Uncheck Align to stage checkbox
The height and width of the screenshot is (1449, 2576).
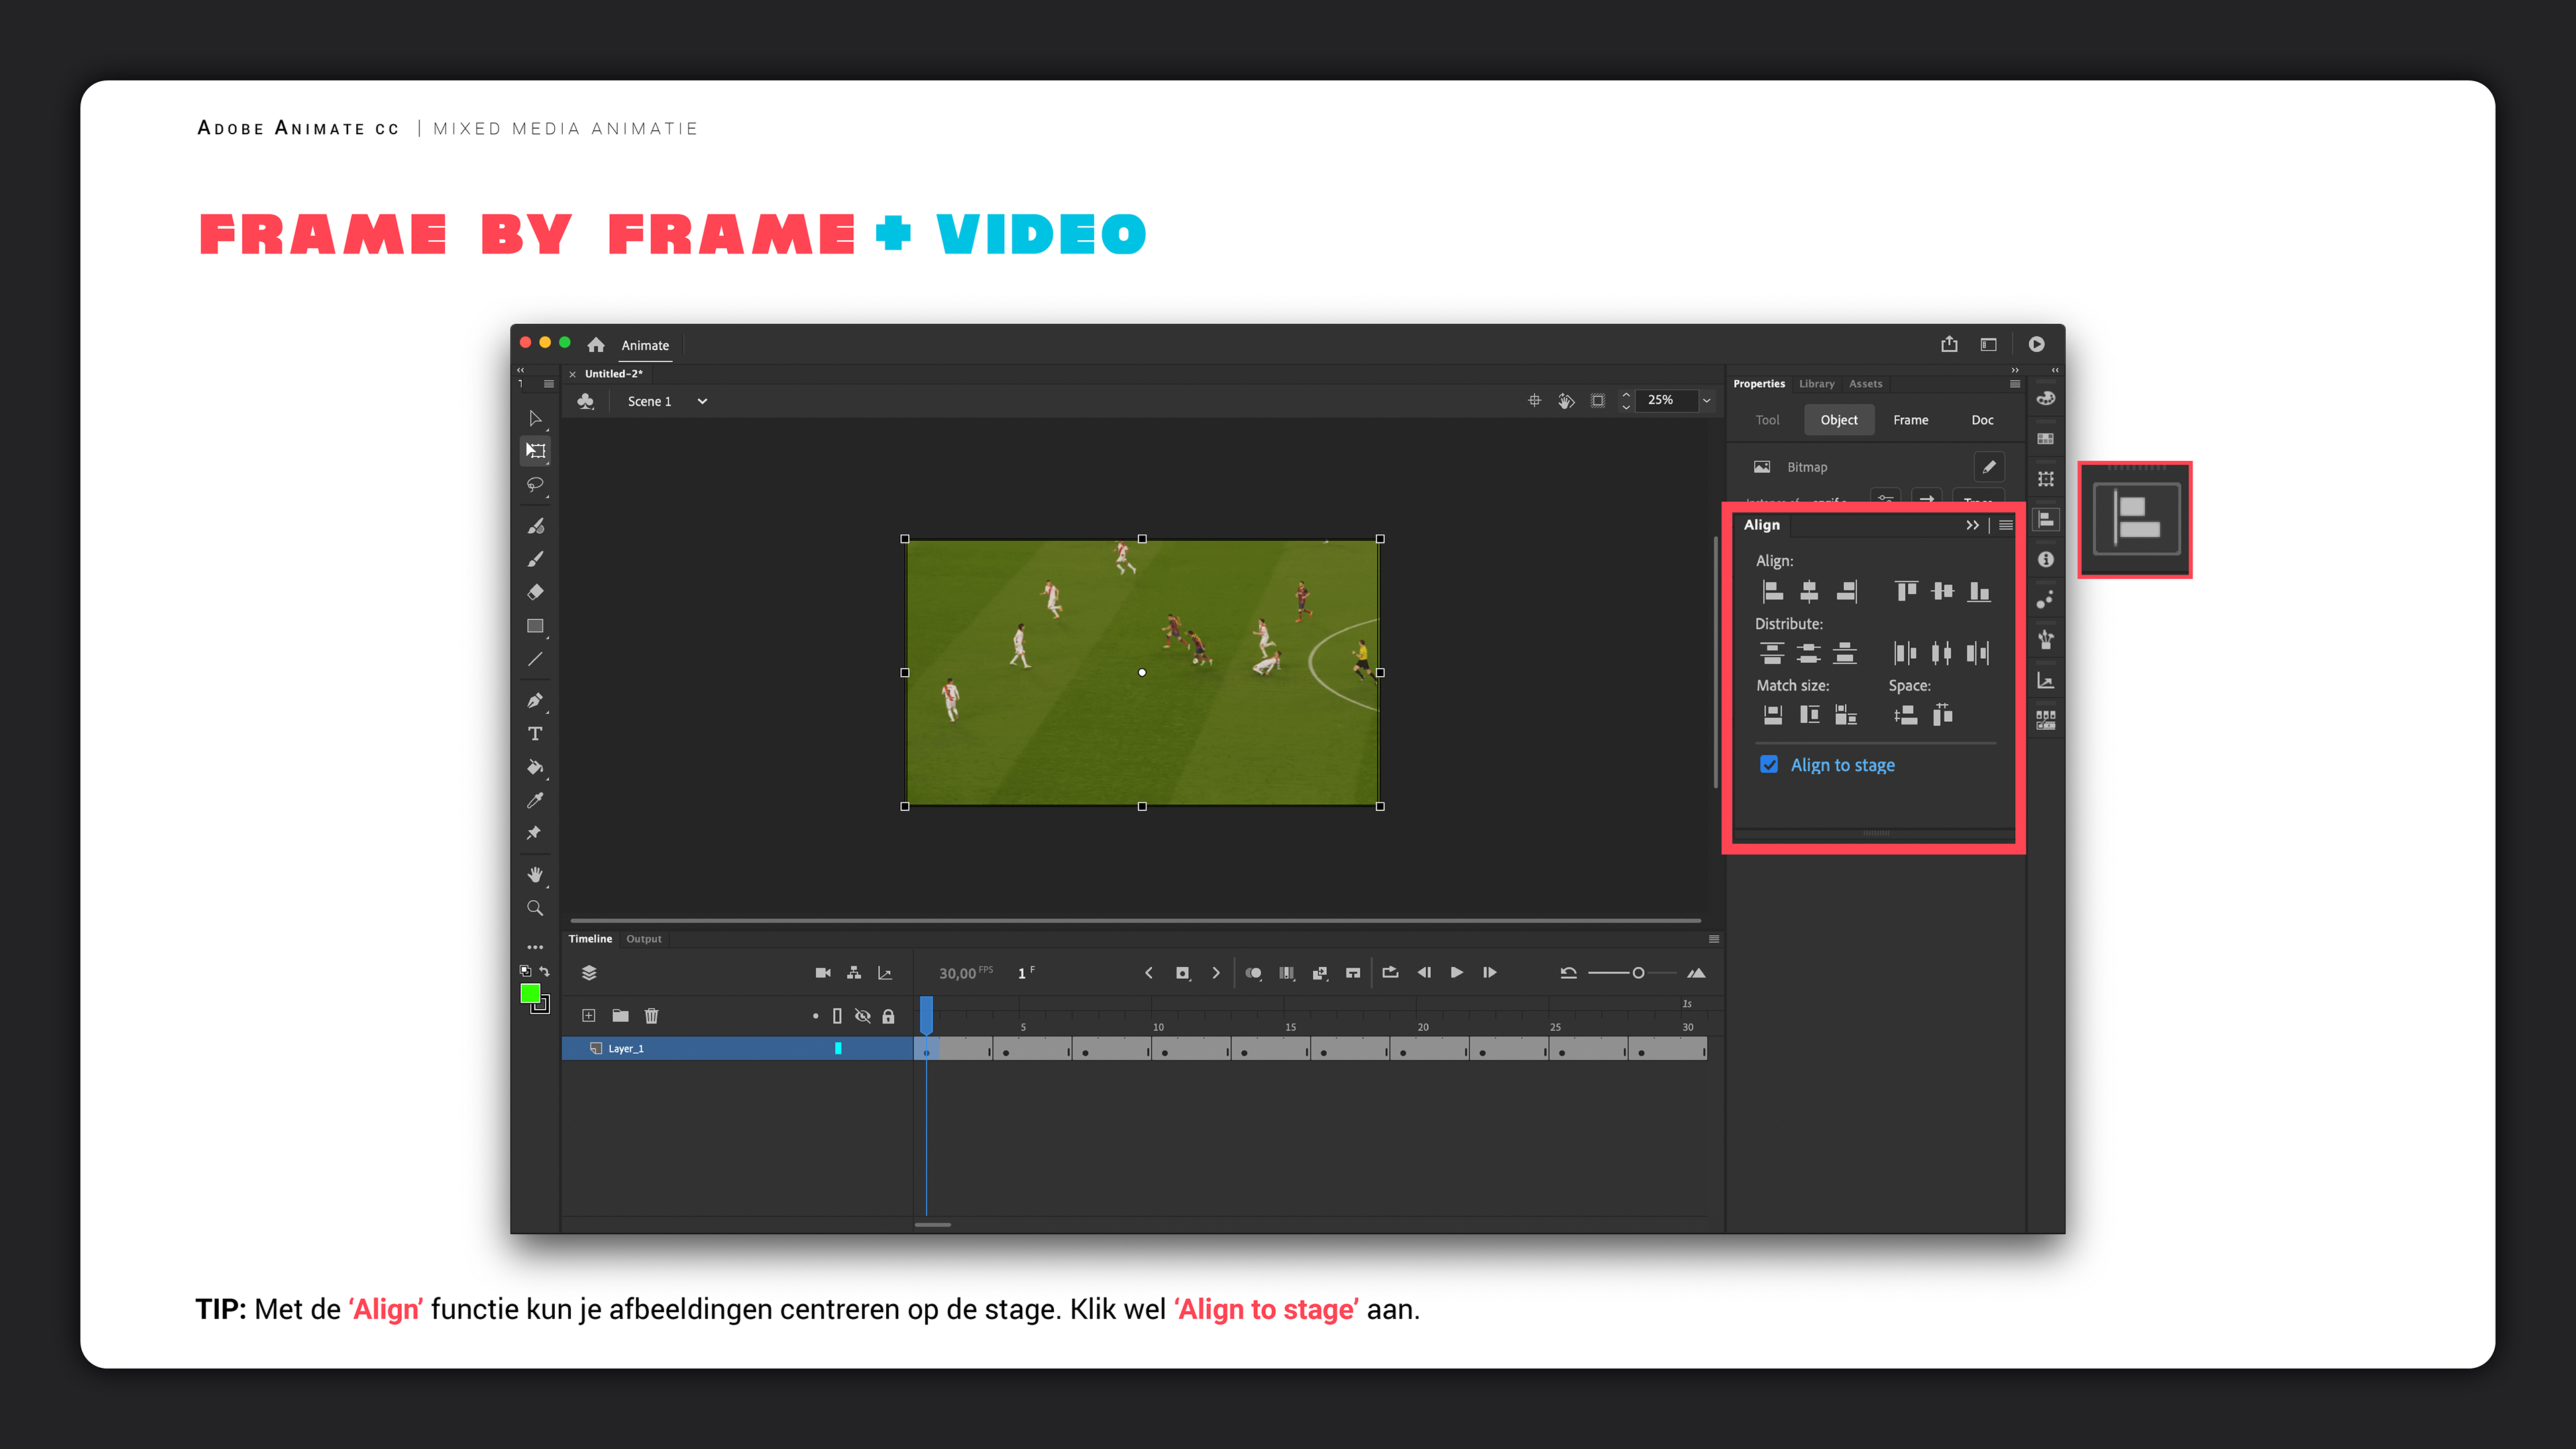coord(1769,765)
